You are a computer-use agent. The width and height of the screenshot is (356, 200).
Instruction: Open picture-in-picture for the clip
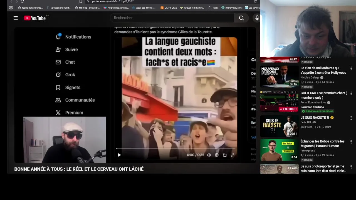[x=224, y=155]
